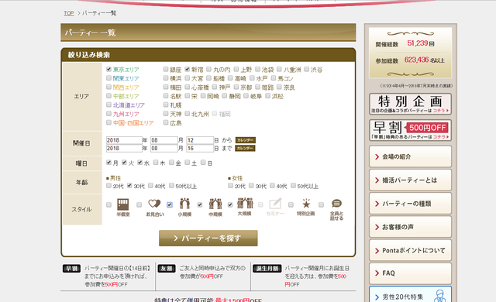This screenshot has height=302, width=496.
Task: Open お客様の声 sidebar menu
Action: 410,227
